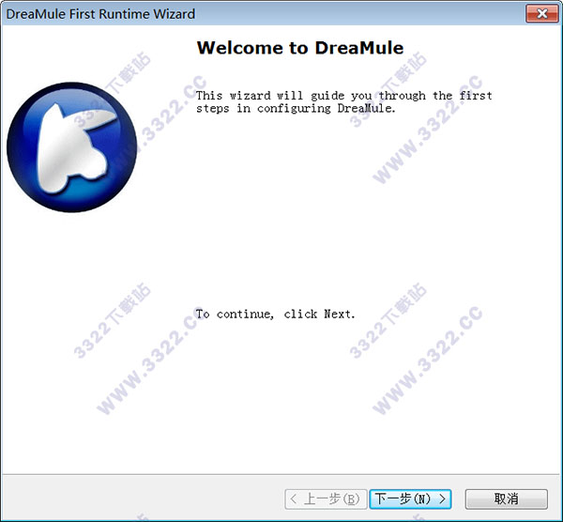Click the 'steps in configuring DreaMule.' line
The image size is (563, 522).
(x=296, y=108)
